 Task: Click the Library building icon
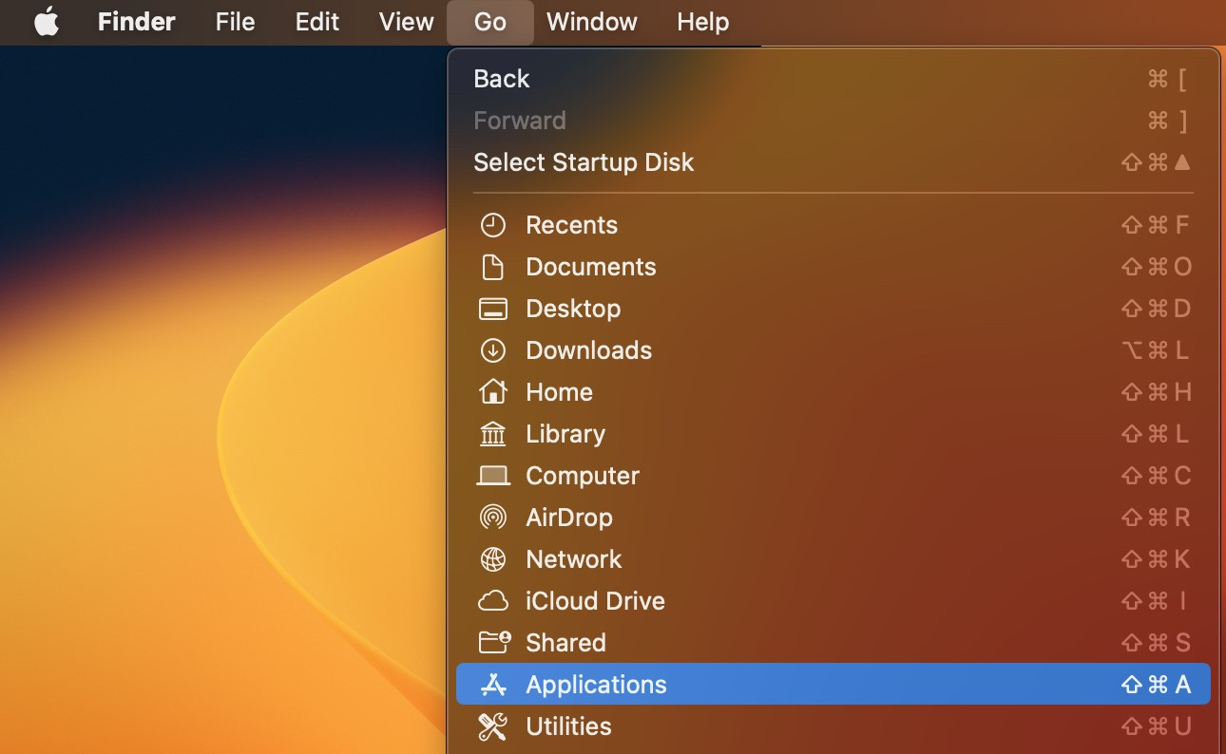[x=492, y=434]
